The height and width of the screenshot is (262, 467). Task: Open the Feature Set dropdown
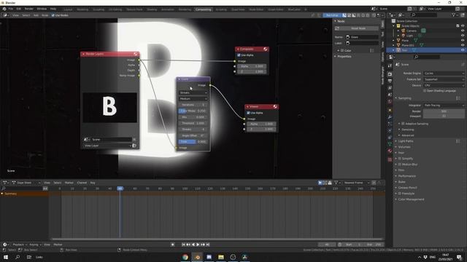tap(444, 79)
